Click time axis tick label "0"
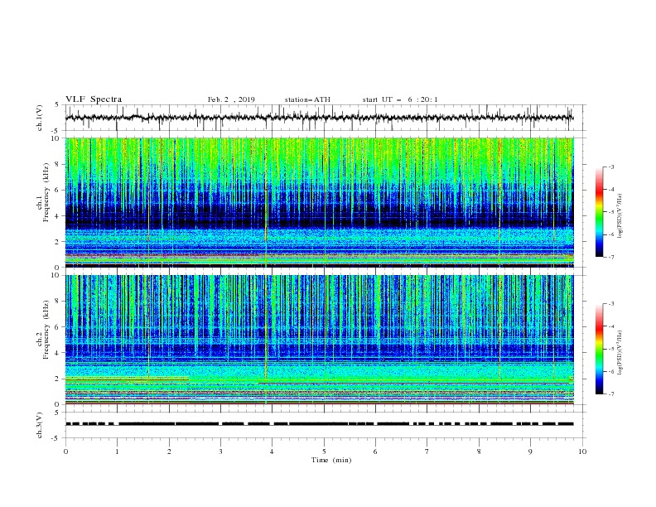656x507 pixels. (65, 451)
